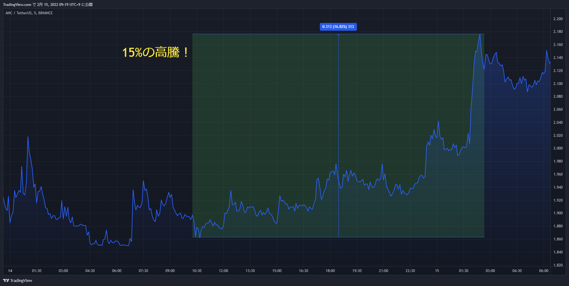
Task: Click price axis label 1.920
Action: click(x=558, y=200)
